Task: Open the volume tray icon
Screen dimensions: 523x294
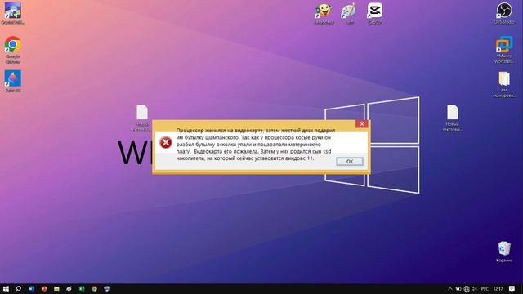Action: click(474, 289)
